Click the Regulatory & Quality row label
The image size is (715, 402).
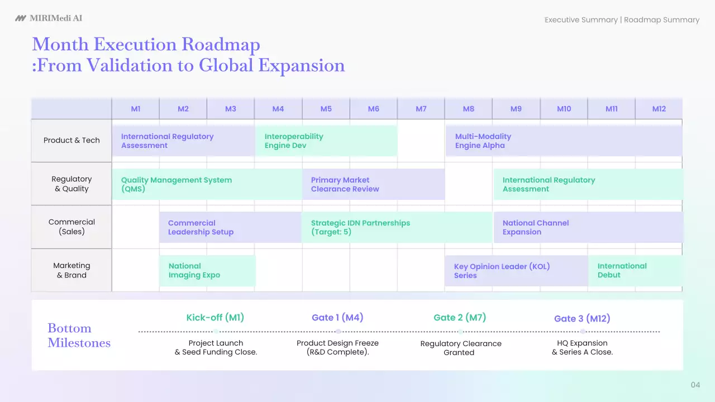71,184
